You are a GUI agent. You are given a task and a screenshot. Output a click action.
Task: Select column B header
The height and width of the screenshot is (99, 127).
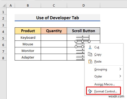coord(28,6)
